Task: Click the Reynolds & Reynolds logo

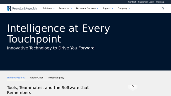Action: [22, 8]
